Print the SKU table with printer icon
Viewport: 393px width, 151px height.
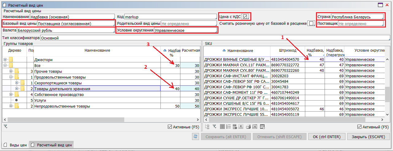click(249, 127)
